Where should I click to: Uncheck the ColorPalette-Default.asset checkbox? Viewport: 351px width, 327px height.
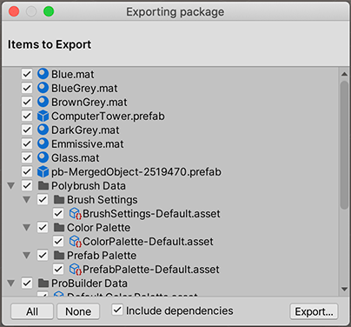click(x=58, y=241)
